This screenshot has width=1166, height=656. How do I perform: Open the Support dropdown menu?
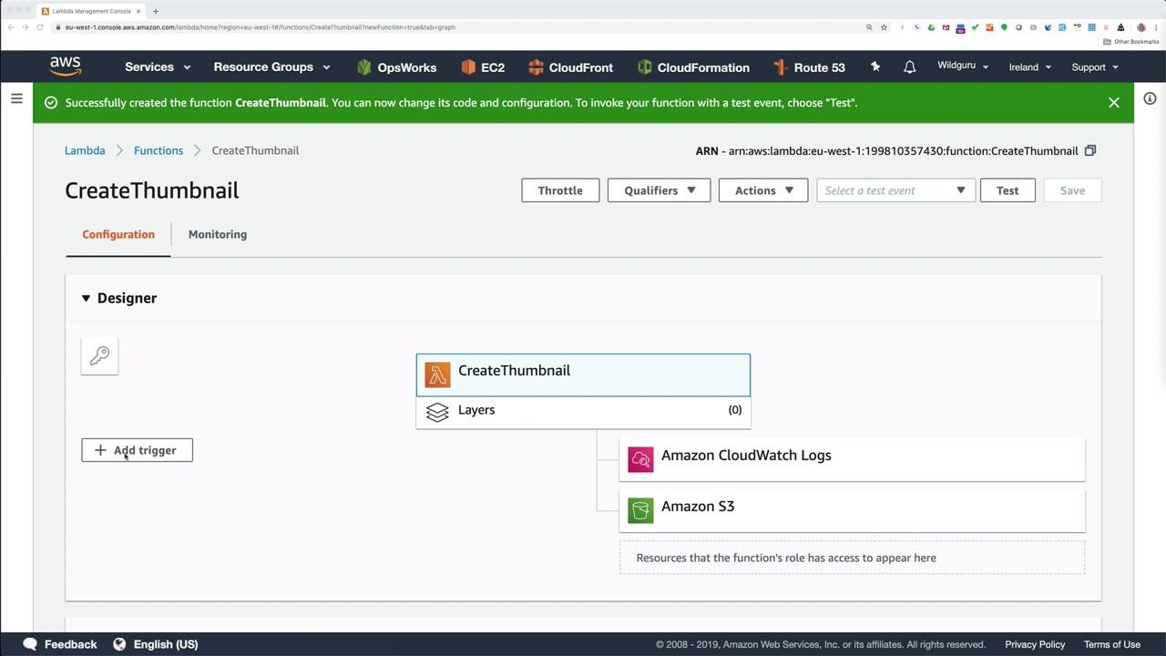pyautogui.click(x=1095, y=67)
